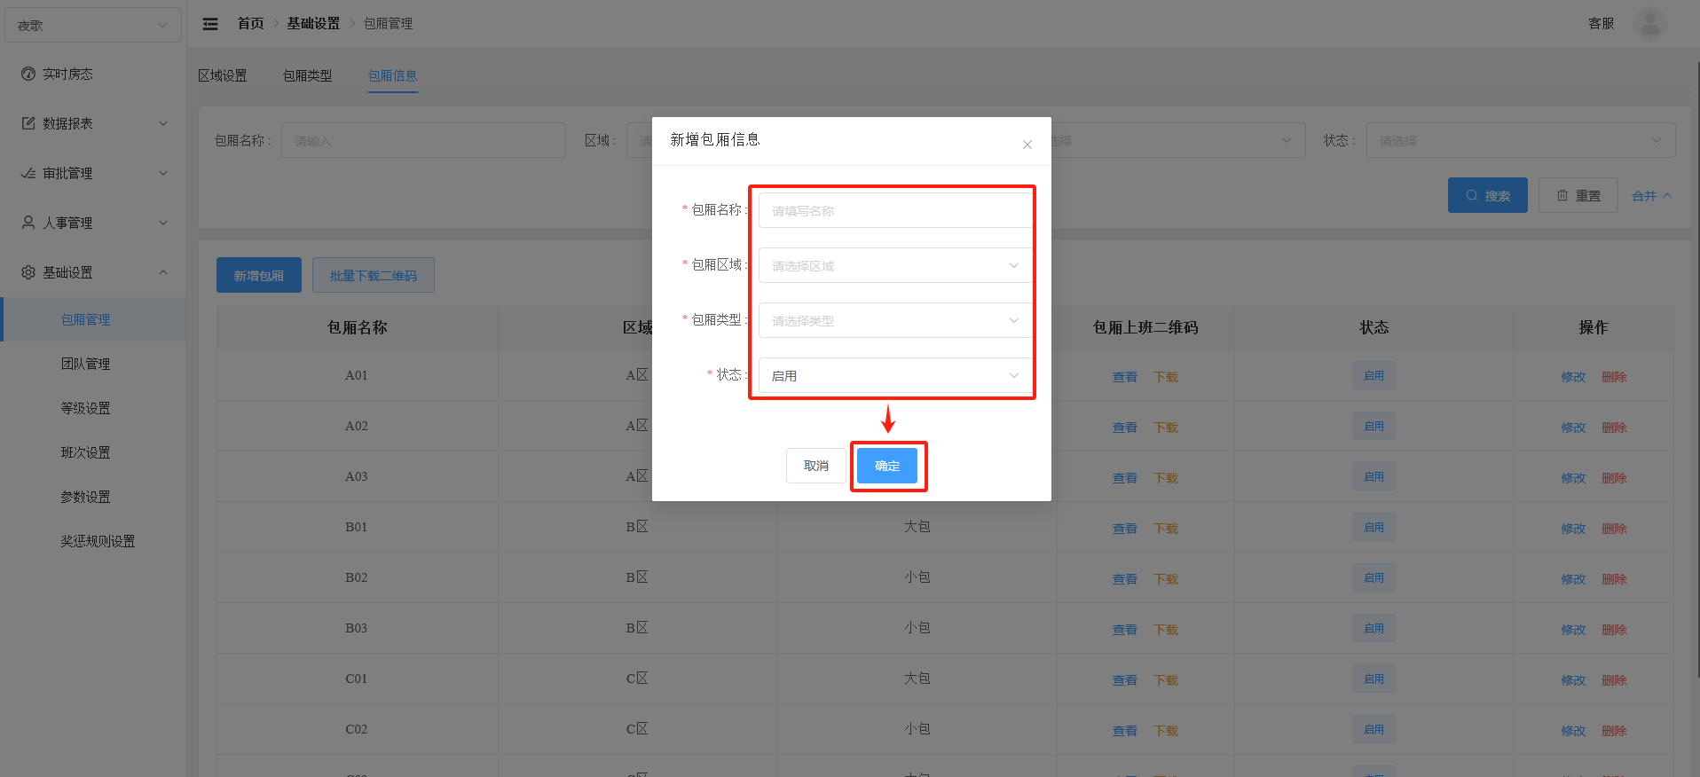Open the 包厢类型 dropdown in dialog

point(895,320)
